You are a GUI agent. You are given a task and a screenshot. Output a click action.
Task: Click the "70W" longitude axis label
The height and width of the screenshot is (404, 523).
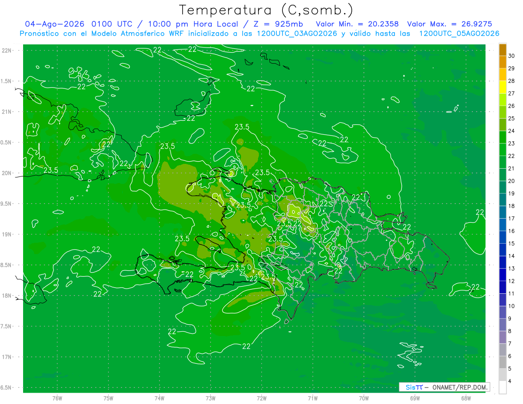point(364,398)
